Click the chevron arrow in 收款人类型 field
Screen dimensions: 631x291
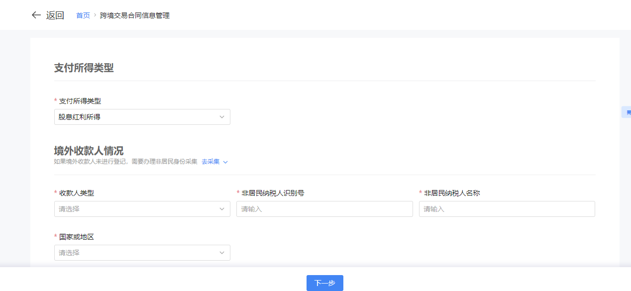pos(222,209)
